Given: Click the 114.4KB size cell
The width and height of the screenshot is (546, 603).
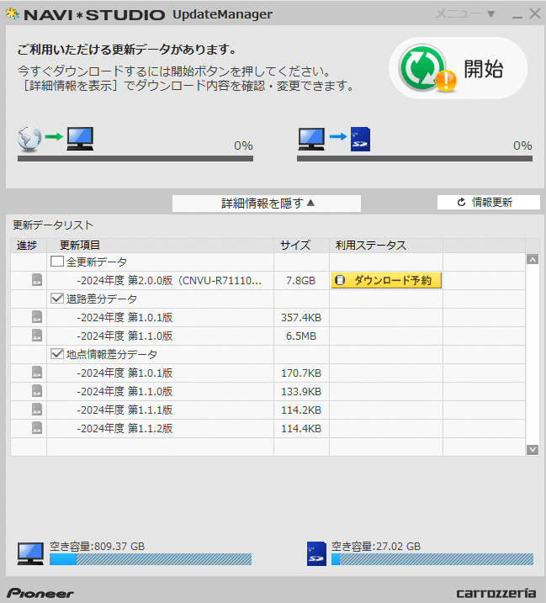Looking at the screenshot, I should click(301, 428).
